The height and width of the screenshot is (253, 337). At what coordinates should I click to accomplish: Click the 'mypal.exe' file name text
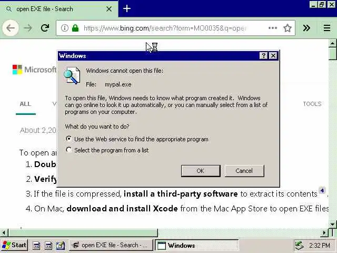pyautogui.click(x=118, y=84)
